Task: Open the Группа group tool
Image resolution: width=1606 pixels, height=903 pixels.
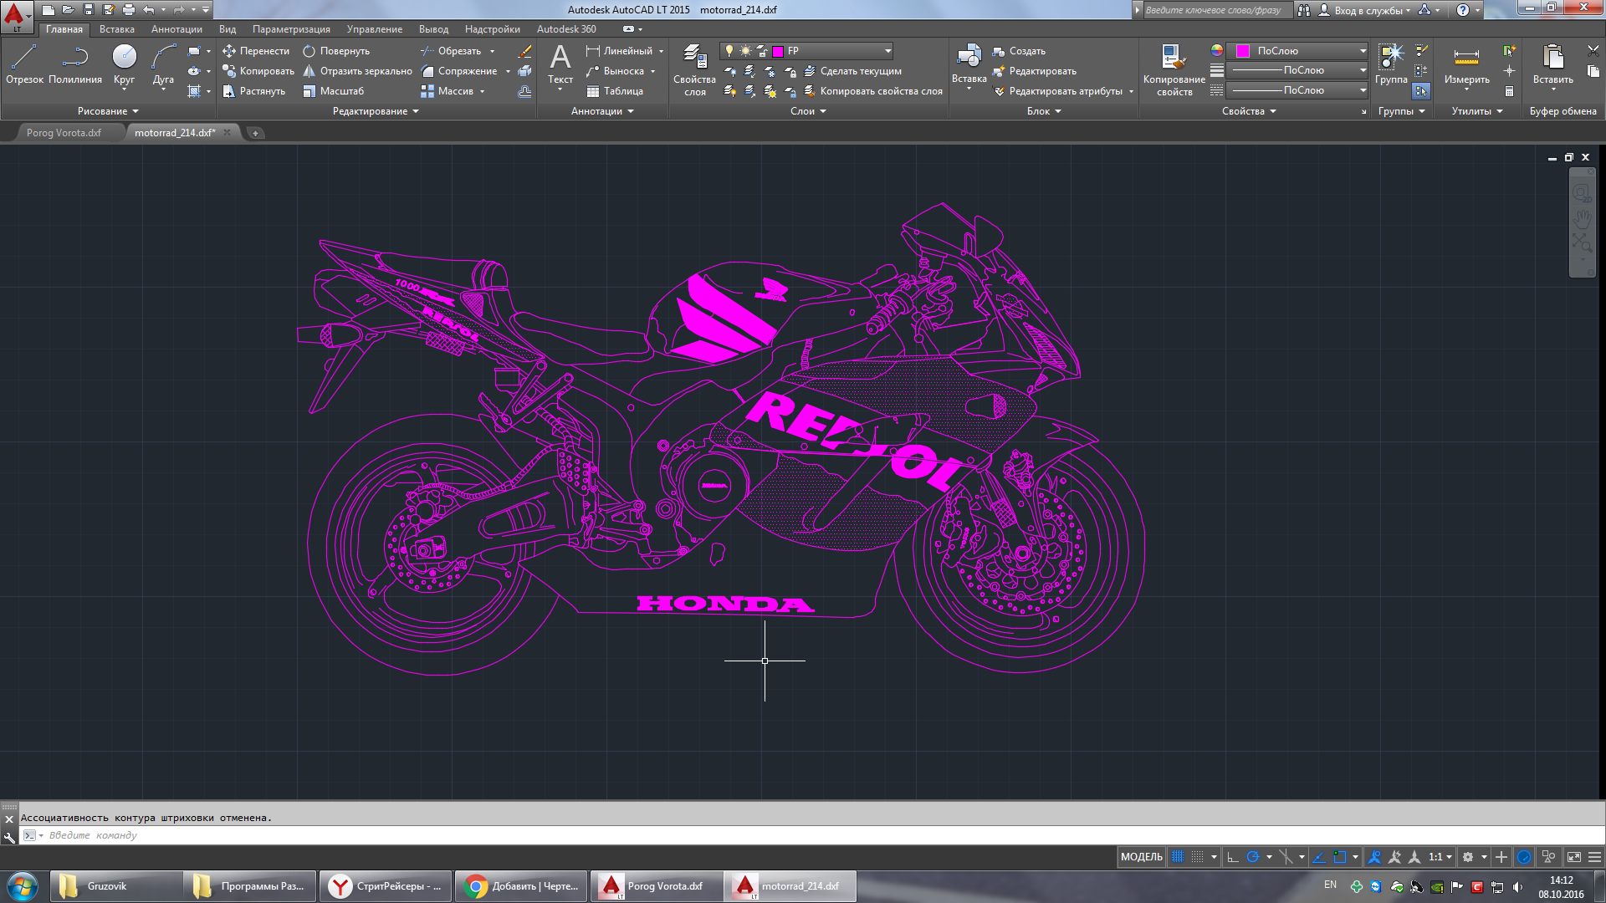Action: [1391, 65]
